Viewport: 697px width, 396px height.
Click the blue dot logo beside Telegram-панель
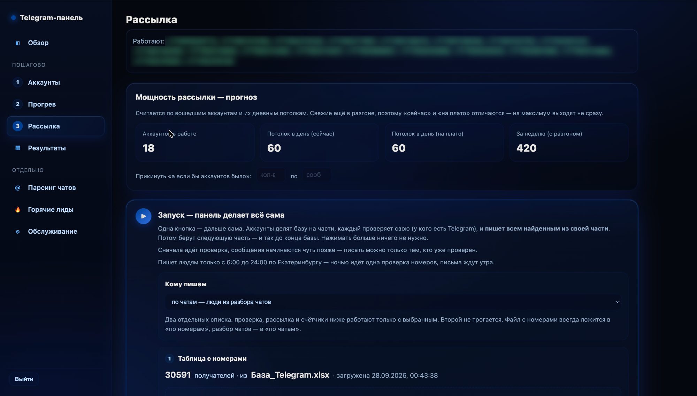(14, 18)
